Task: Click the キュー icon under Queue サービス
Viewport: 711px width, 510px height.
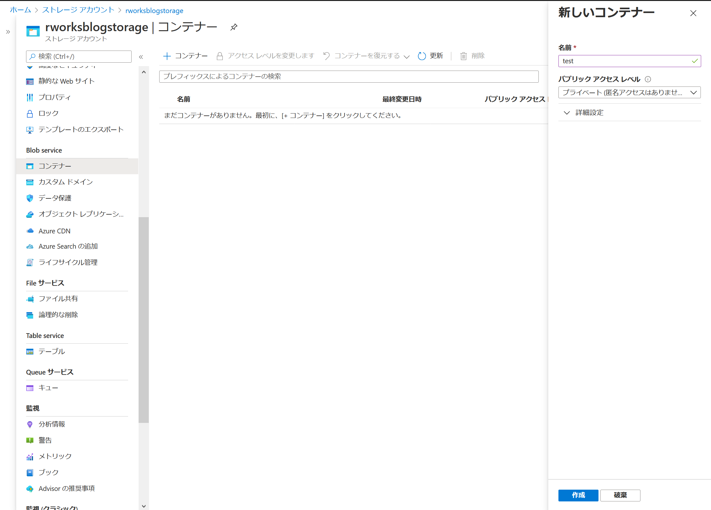Action: point(30,388)
